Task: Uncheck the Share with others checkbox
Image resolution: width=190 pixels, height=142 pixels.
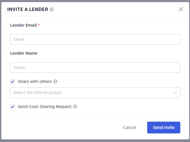Action: 13,82
